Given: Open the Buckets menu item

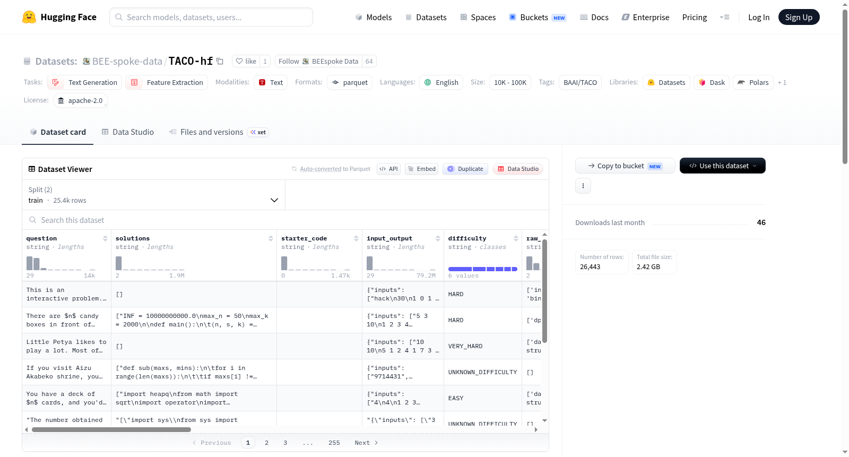Looking at the screenshot, I should coord(538,17).
